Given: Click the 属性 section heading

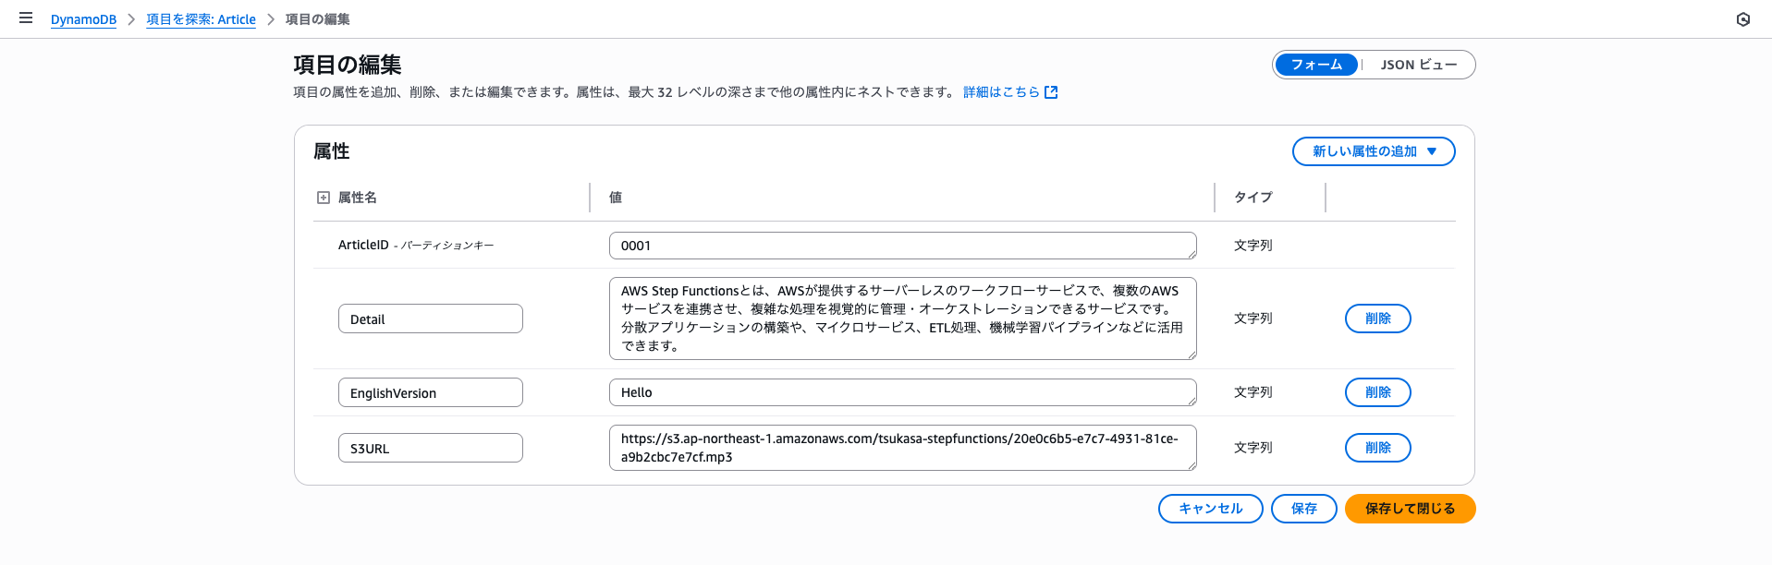Looking at the screenshot, I should (332, 151).
